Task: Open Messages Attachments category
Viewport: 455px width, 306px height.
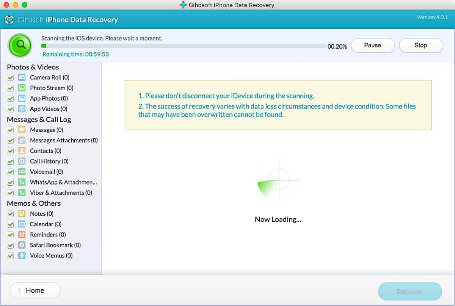Action: click(x=63, y=140)
